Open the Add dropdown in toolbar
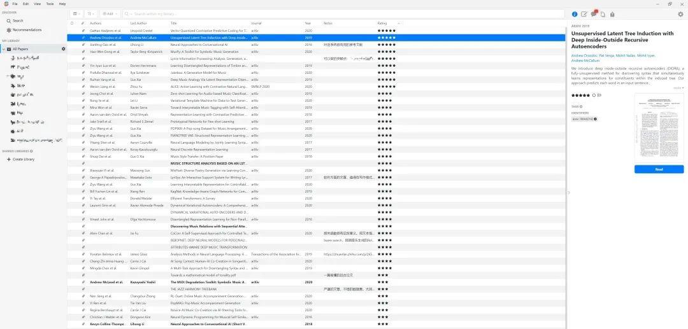688x329 pixels. 109,13
